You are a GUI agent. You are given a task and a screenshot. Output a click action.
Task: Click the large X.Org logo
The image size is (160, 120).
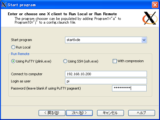[150, 18]
